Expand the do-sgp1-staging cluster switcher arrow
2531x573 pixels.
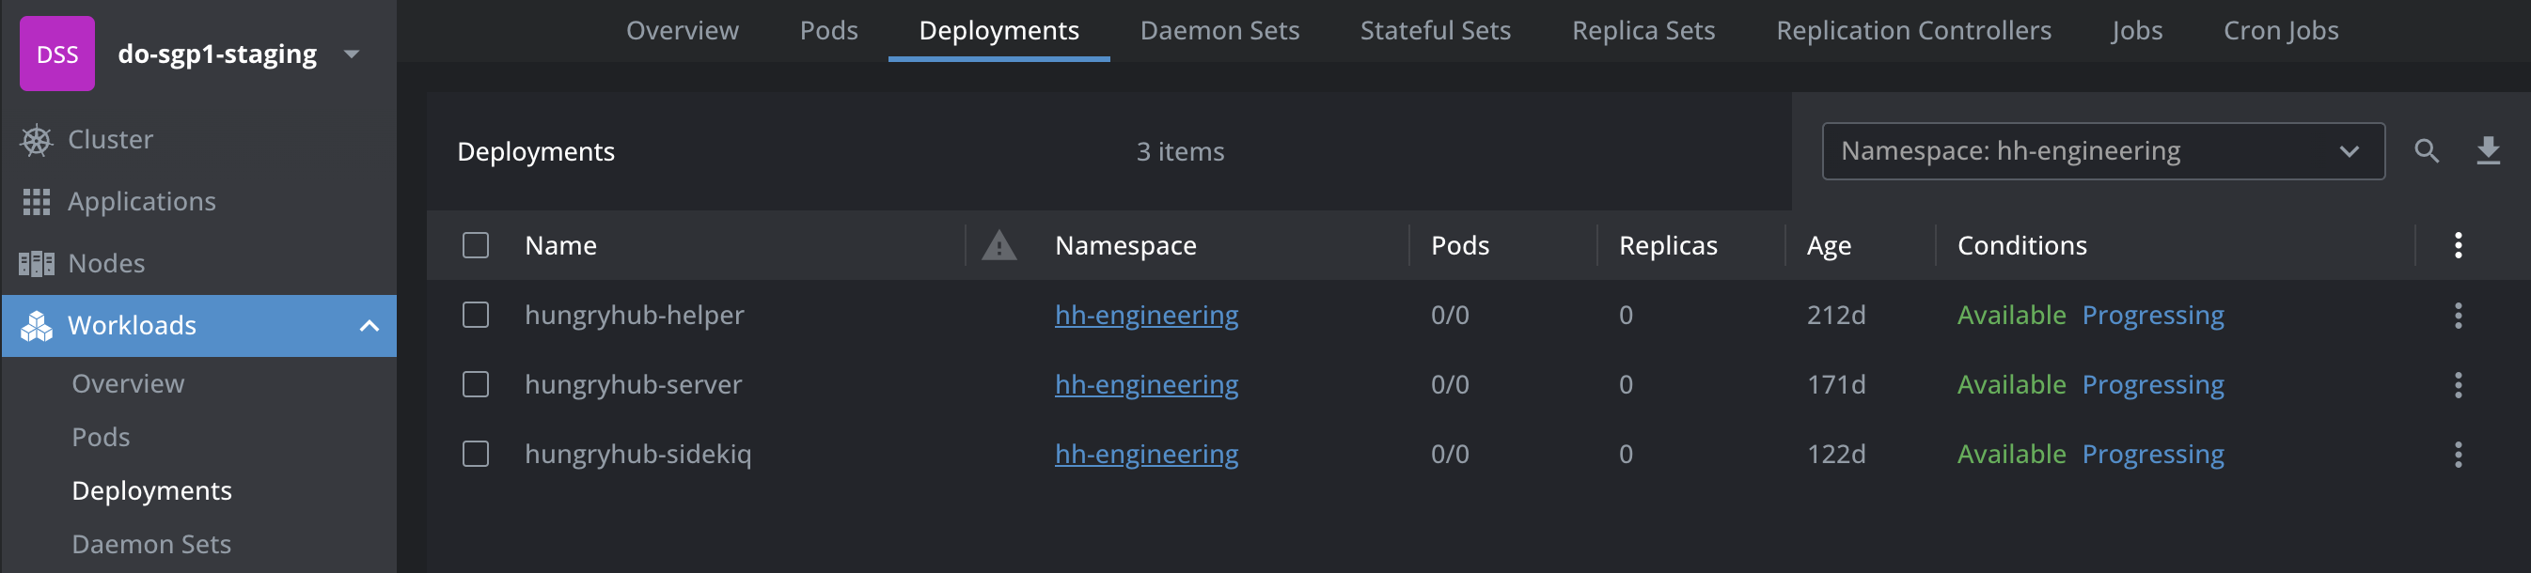pyautogui.click(x=352, y=54)
